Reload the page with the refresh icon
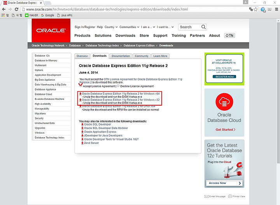Image resolution: width=280 pixels, height=205 pixels. tap(16, 9)
